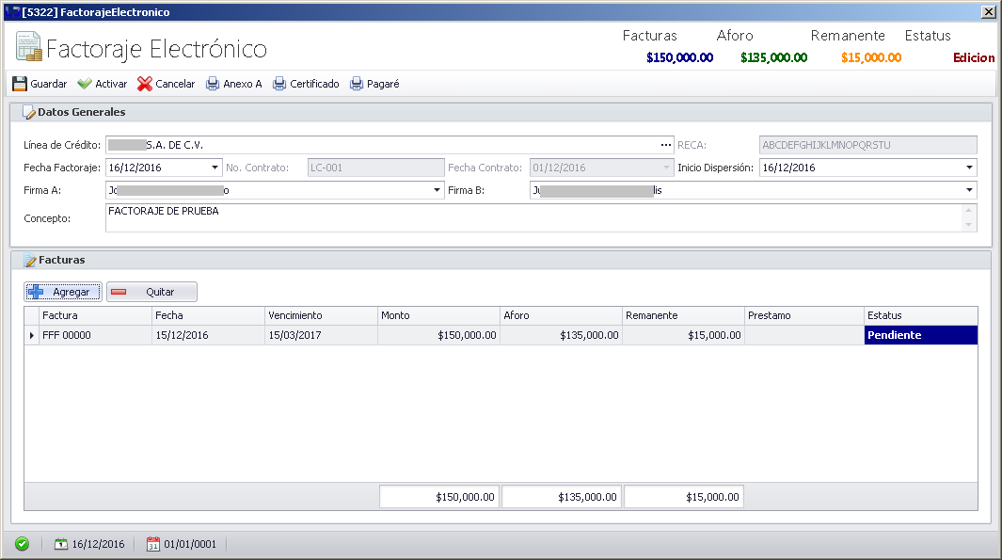Click the Facturas section notepad icon
Viewport: 1002px width, 560px height.
pos(30,260)
